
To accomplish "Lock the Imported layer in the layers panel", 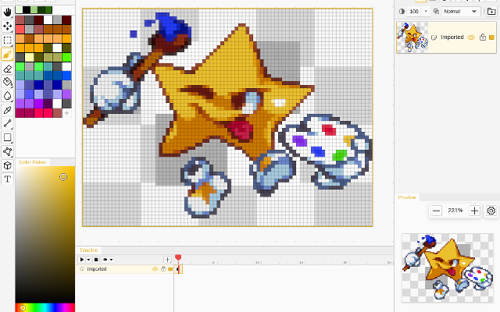I will 483,37.
